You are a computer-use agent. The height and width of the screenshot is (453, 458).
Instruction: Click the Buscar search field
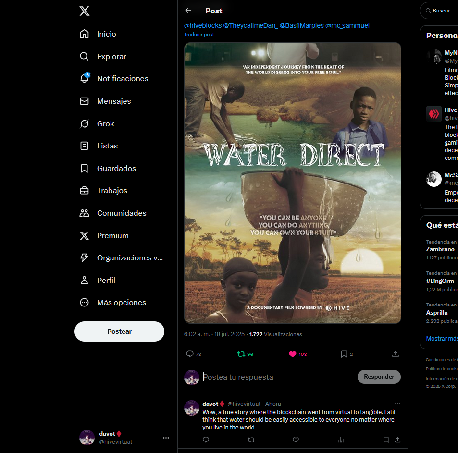[x=439, y=11]
